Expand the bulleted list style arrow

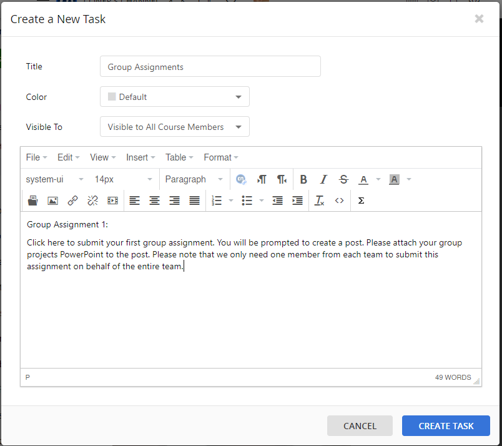[x=262, y=201]
